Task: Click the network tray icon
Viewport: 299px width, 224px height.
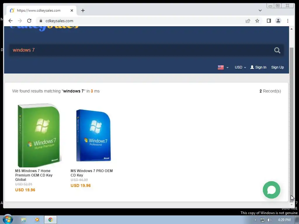Action: [x=263, y=220]
